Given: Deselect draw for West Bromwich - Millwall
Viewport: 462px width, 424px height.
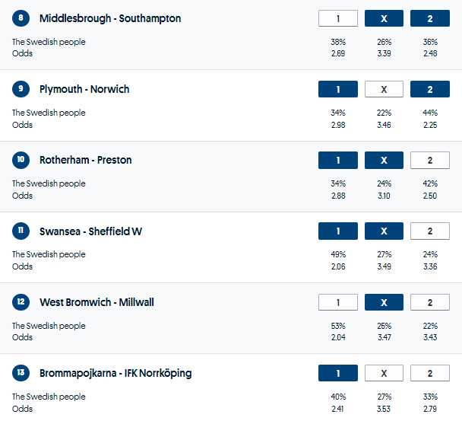Looking at the screenshot, I should [x=384, y=302].
